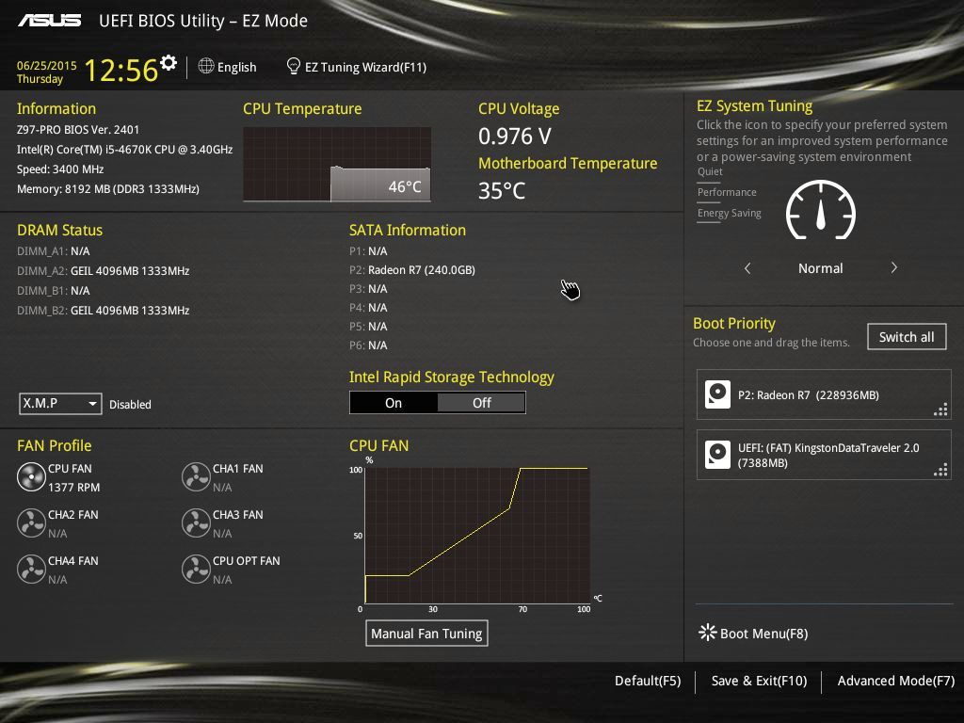The height and width of the screenshot is (723, 964).
Task: Click Save & Exit(F10)
Action: click(760, 681)
